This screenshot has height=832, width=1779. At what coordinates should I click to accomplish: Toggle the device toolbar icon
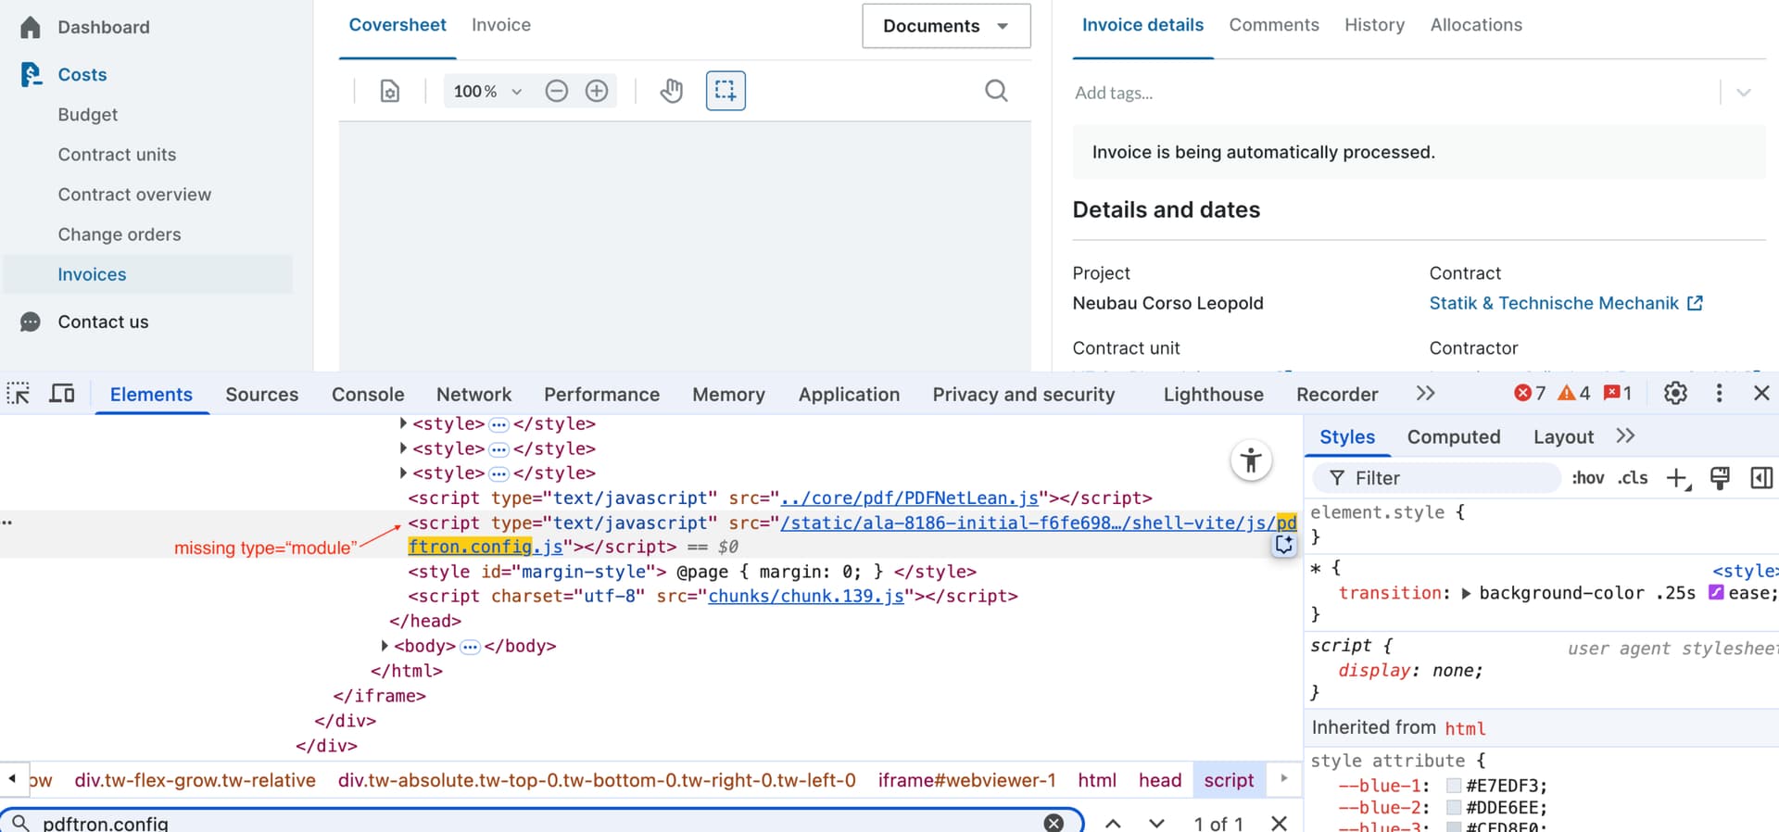coord(62,394)
